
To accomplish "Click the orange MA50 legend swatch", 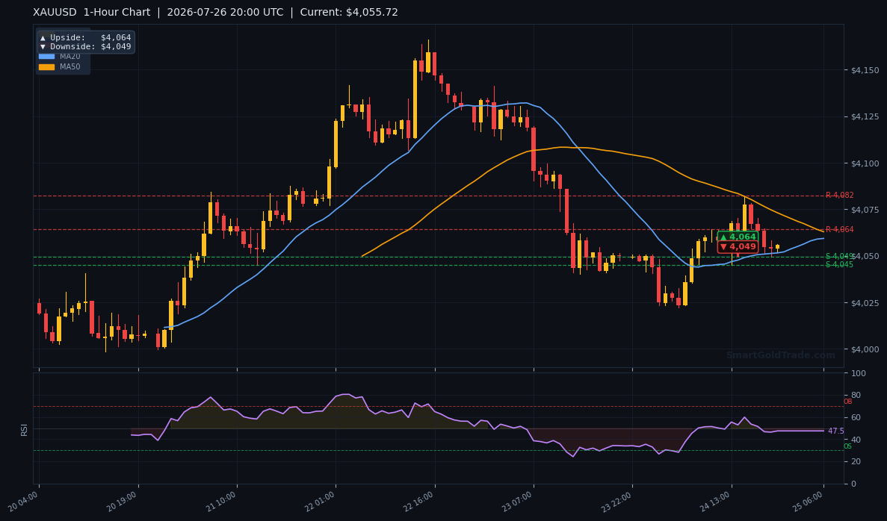I will (46, 66).
